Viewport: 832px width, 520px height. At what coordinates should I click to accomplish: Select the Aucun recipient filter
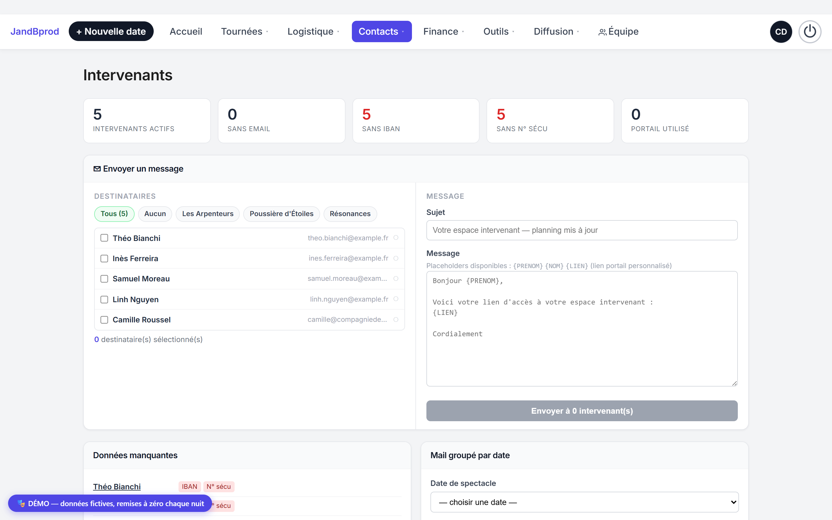point(155,213)
